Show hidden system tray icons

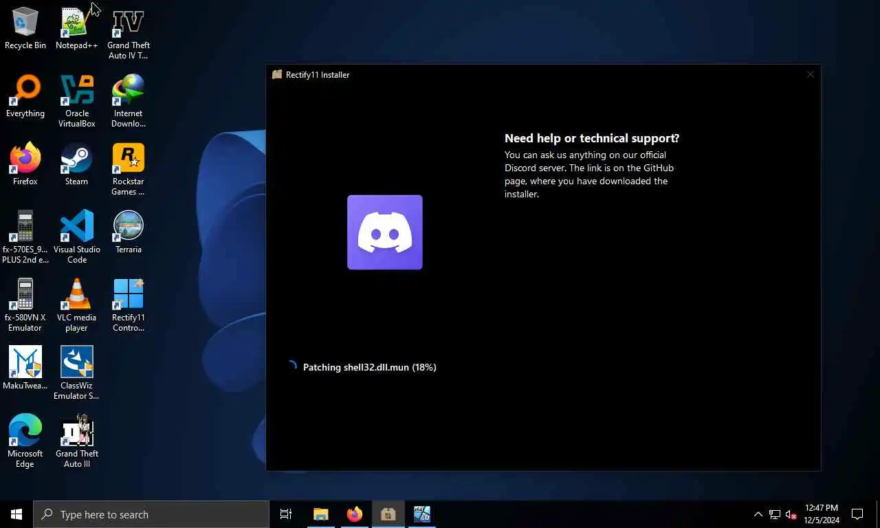point(758,514)
